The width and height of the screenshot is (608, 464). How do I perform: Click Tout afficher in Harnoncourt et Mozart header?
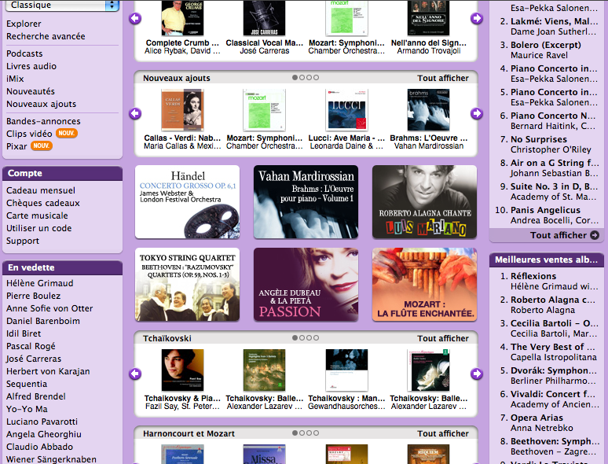tap(443, 433)
